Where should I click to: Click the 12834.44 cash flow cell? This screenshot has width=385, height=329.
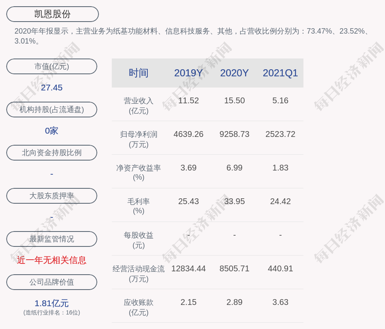[188, 269]
